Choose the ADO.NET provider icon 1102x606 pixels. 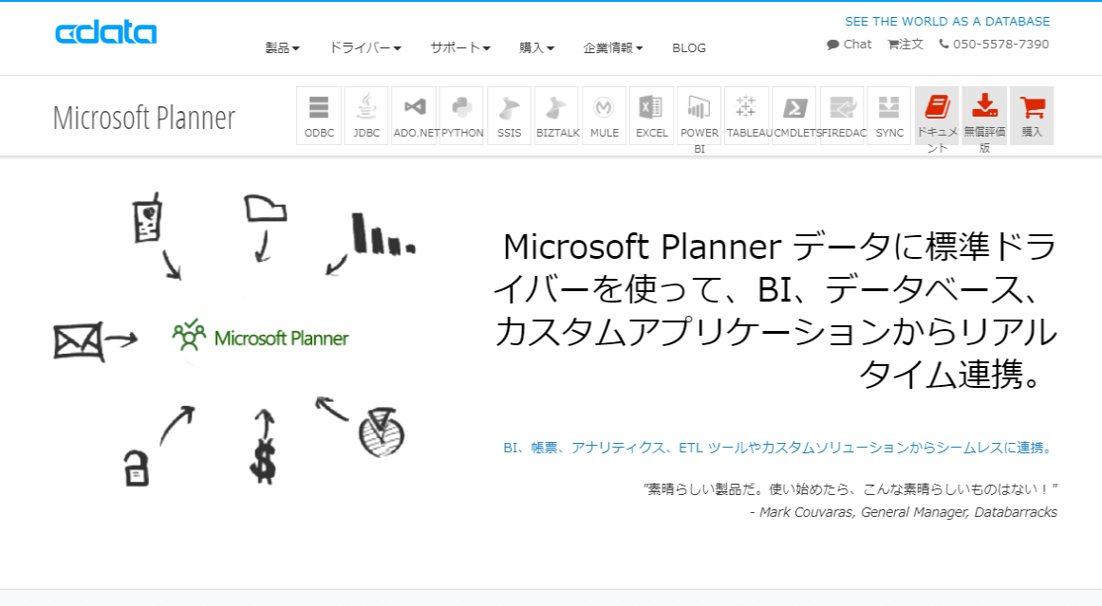tap(414, 116)
